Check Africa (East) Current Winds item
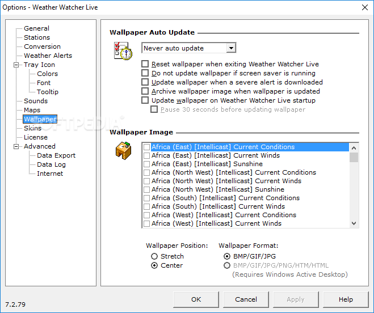This screenshot has width=374, height=313. (146, 155)
